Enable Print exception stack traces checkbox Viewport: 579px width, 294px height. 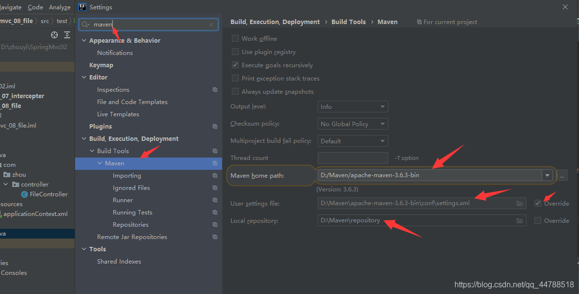tap(235, 79)
